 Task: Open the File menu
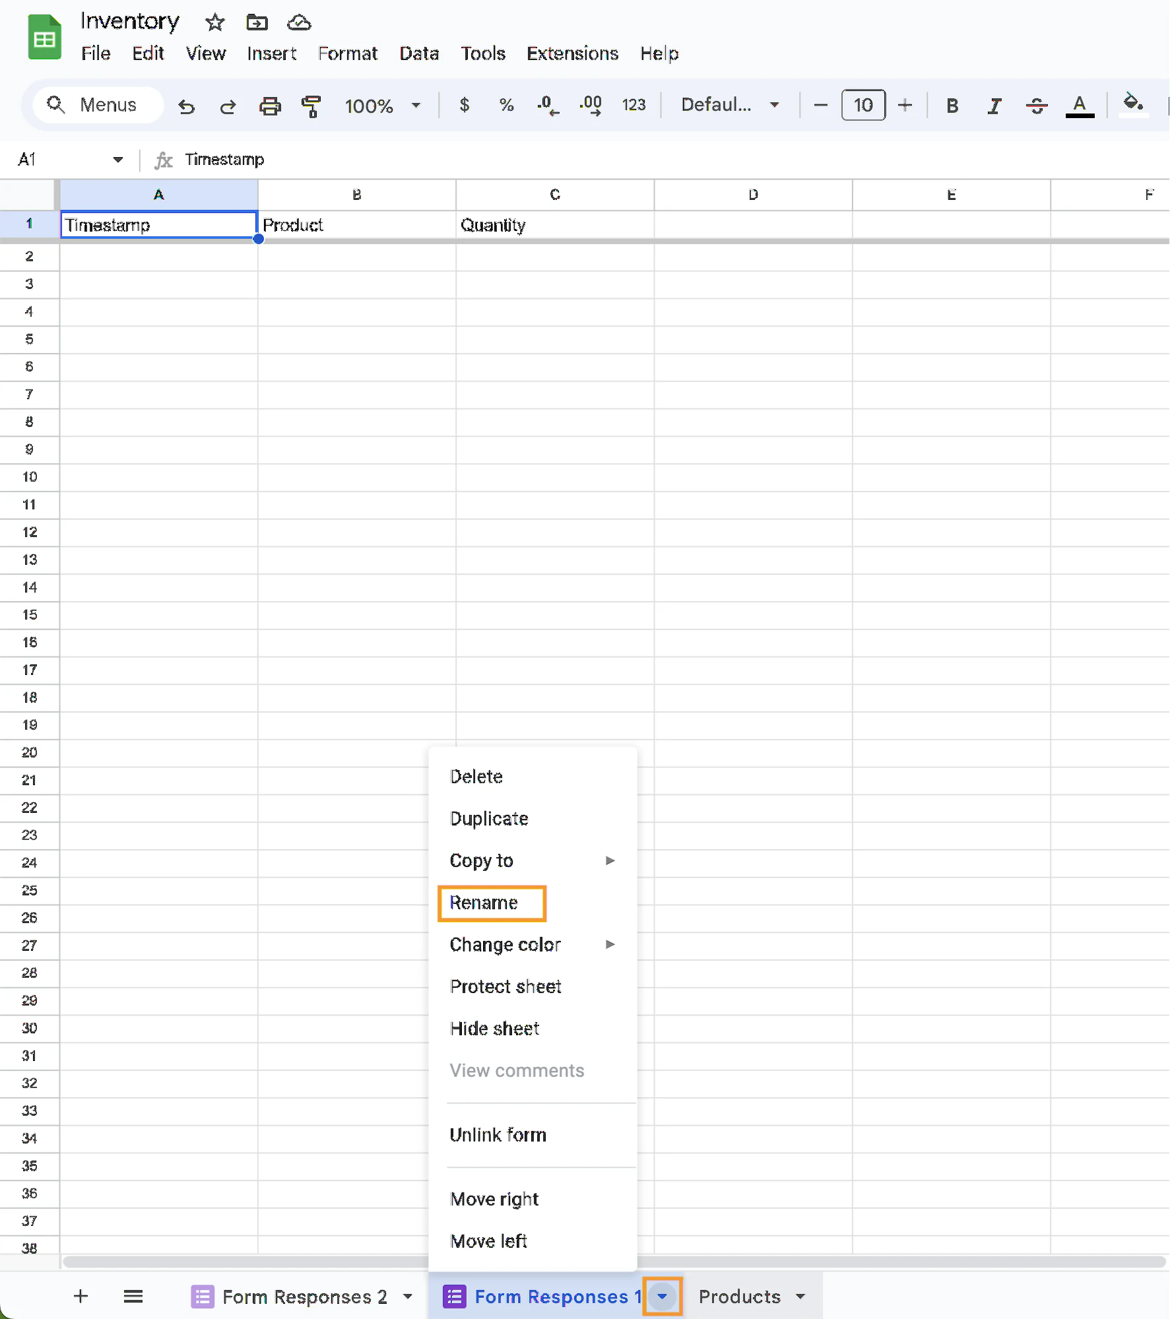click(x=96, y=53)
